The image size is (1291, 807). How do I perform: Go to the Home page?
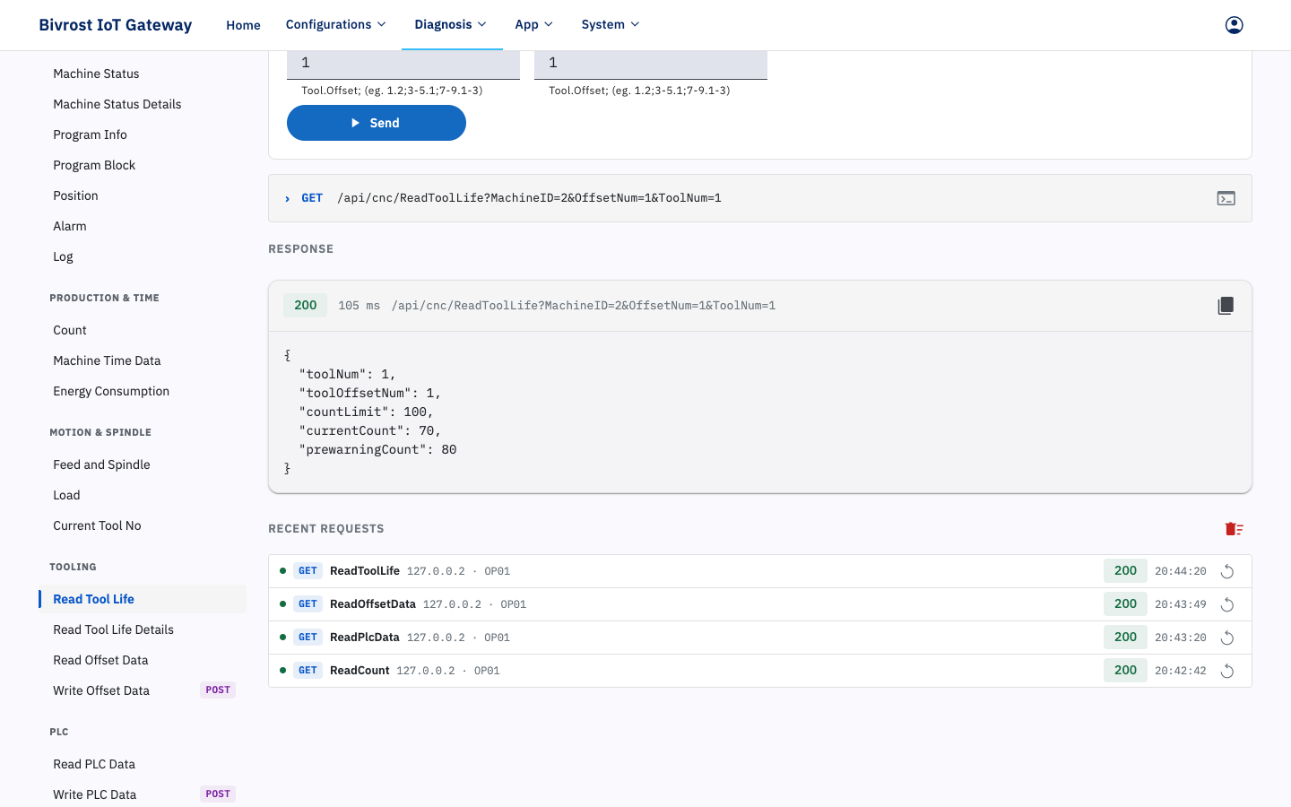pyautogui.click(x=243, y=25)
